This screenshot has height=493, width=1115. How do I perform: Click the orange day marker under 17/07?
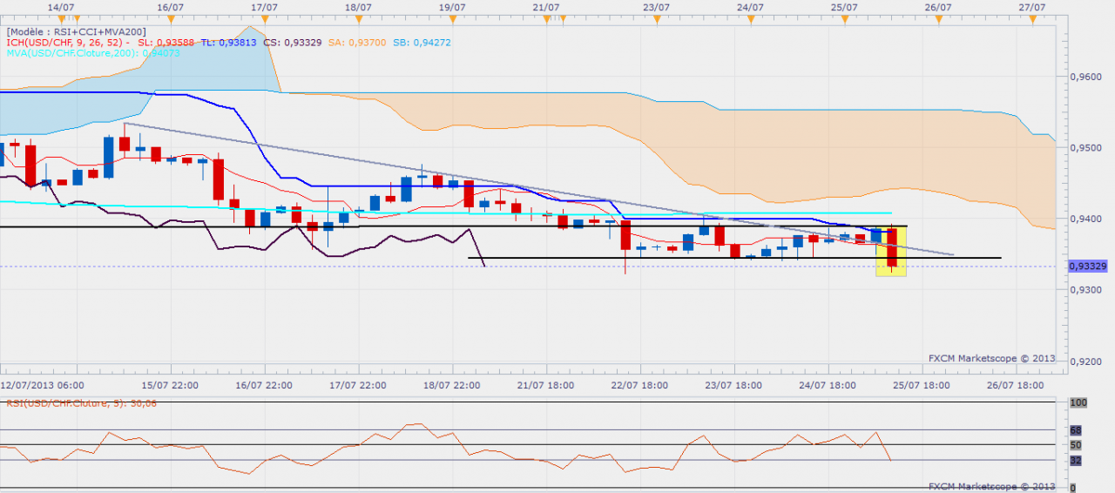(x=264, y=17)
